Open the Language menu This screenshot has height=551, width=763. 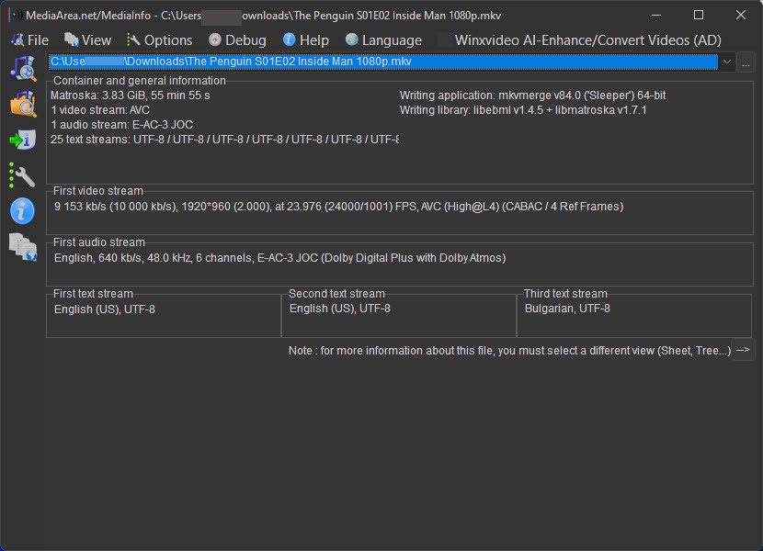pyautogui.click(x=383, y=40)
